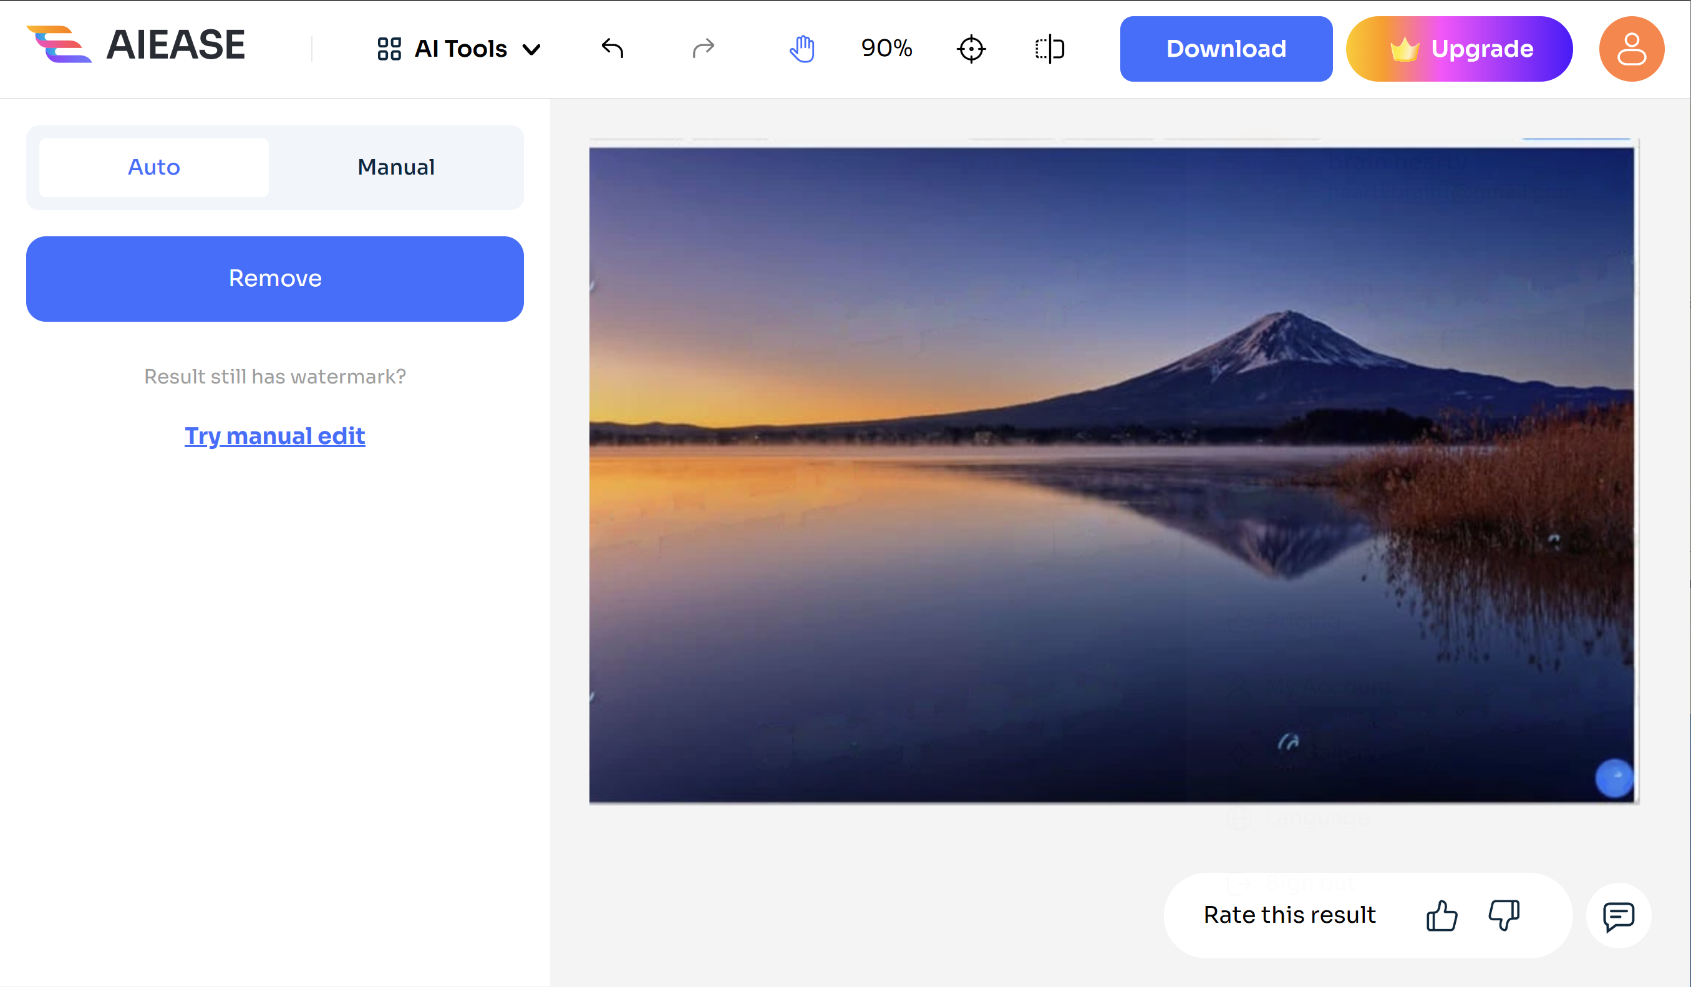Click the crosshair recenter icon
The width and height of the screenshot is (1691, 987).
[x=971, y=49]
